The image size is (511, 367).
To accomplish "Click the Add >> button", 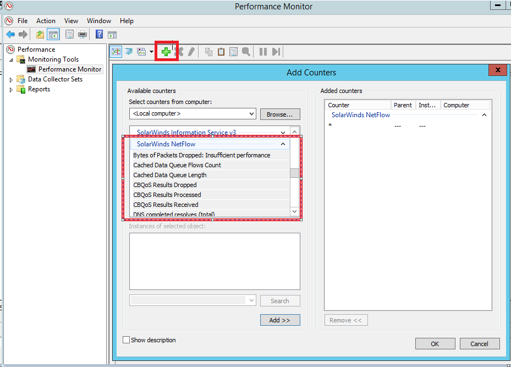I will 280,320.
